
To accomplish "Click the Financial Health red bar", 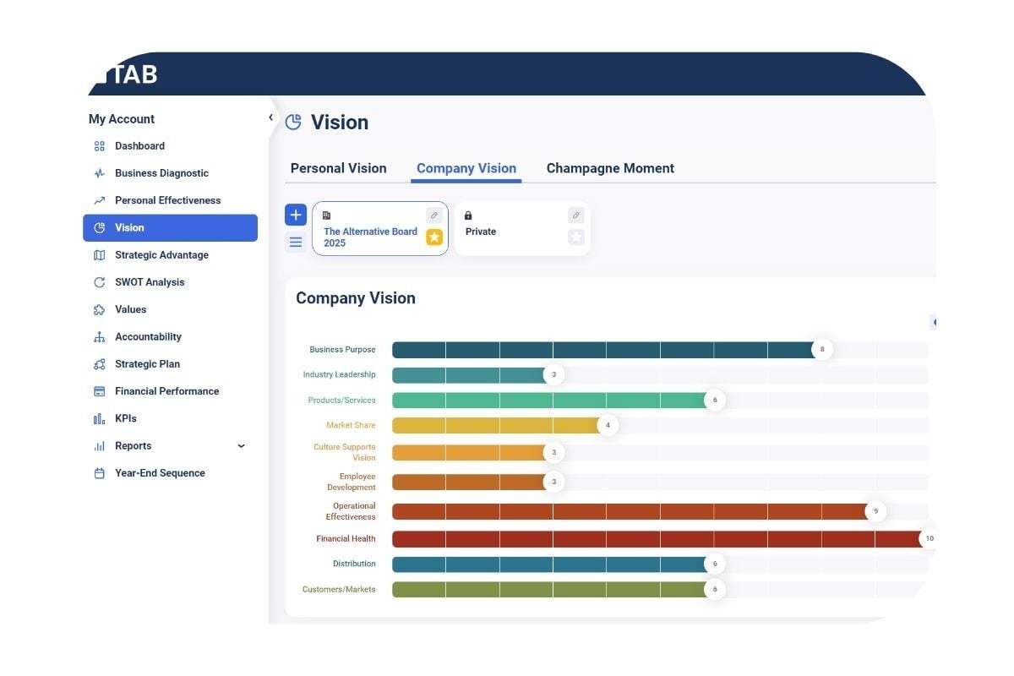I will (x=659, y=539).
